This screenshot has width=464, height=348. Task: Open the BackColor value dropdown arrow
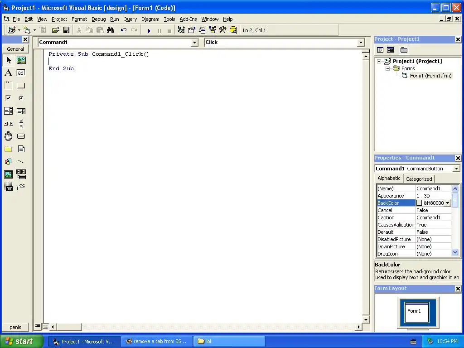447,203
